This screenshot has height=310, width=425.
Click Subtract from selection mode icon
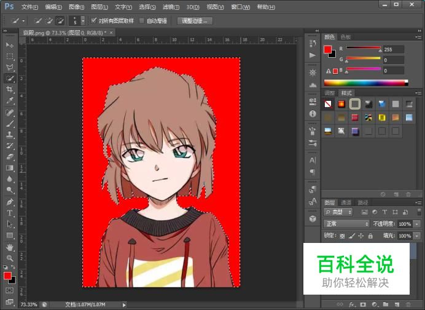[60, 21]
